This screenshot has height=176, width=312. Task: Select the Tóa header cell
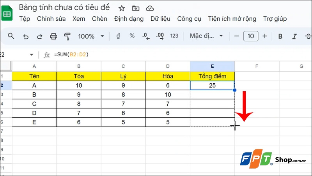(x=79, y=76)
